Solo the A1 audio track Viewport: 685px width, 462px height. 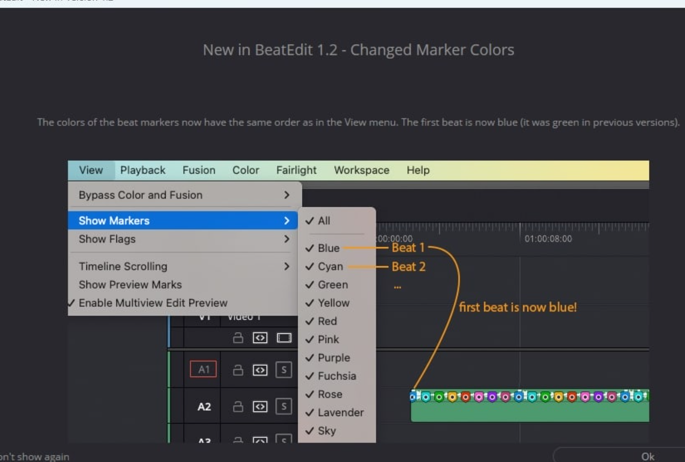283,370
